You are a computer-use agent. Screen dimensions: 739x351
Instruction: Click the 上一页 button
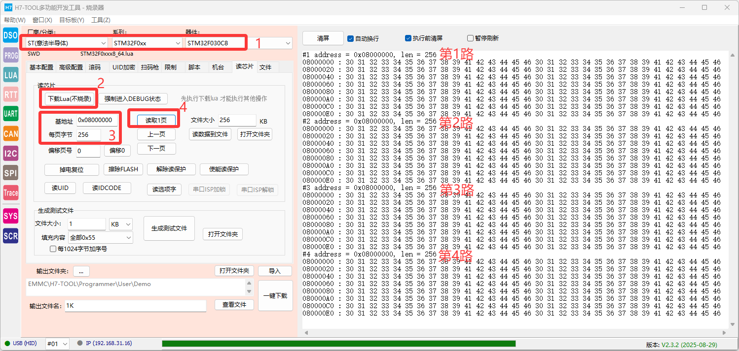click(156, 134)
